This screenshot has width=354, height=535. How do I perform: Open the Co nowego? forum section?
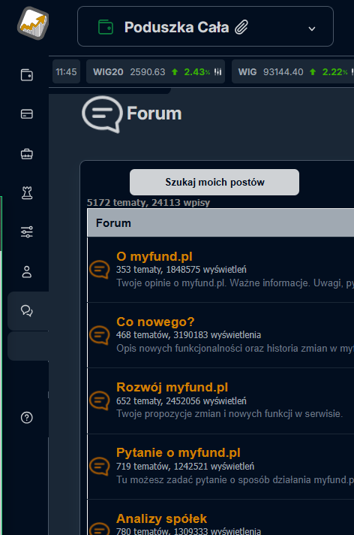pos(155,322)
